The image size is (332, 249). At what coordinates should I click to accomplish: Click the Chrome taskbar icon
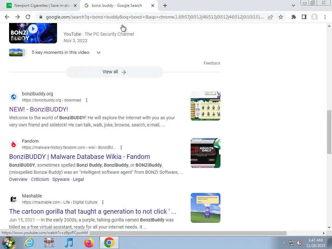pyautogui.click(x=109, y=243)
